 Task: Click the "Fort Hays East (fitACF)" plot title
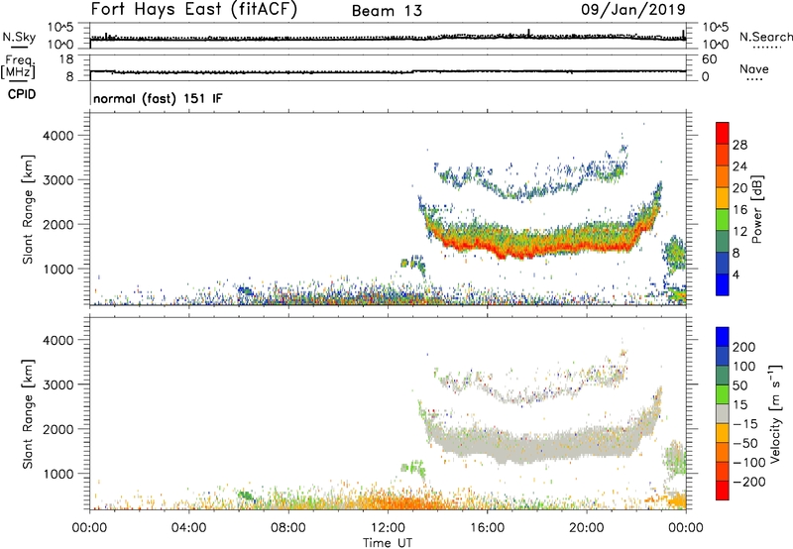pos(193,9)
